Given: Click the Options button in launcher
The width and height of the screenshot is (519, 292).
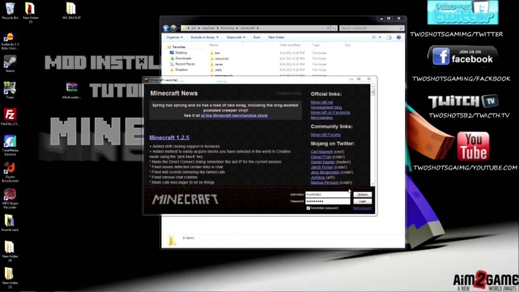Looking at the screenshot, I should pyautogui.click(x=362, y=194).
